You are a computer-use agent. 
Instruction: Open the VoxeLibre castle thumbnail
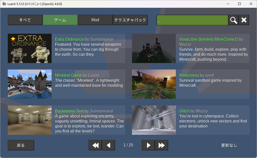pyautogui.click(x=154, y=48)
